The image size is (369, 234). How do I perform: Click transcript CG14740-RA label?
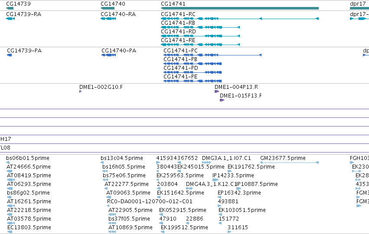pos(118,14)
